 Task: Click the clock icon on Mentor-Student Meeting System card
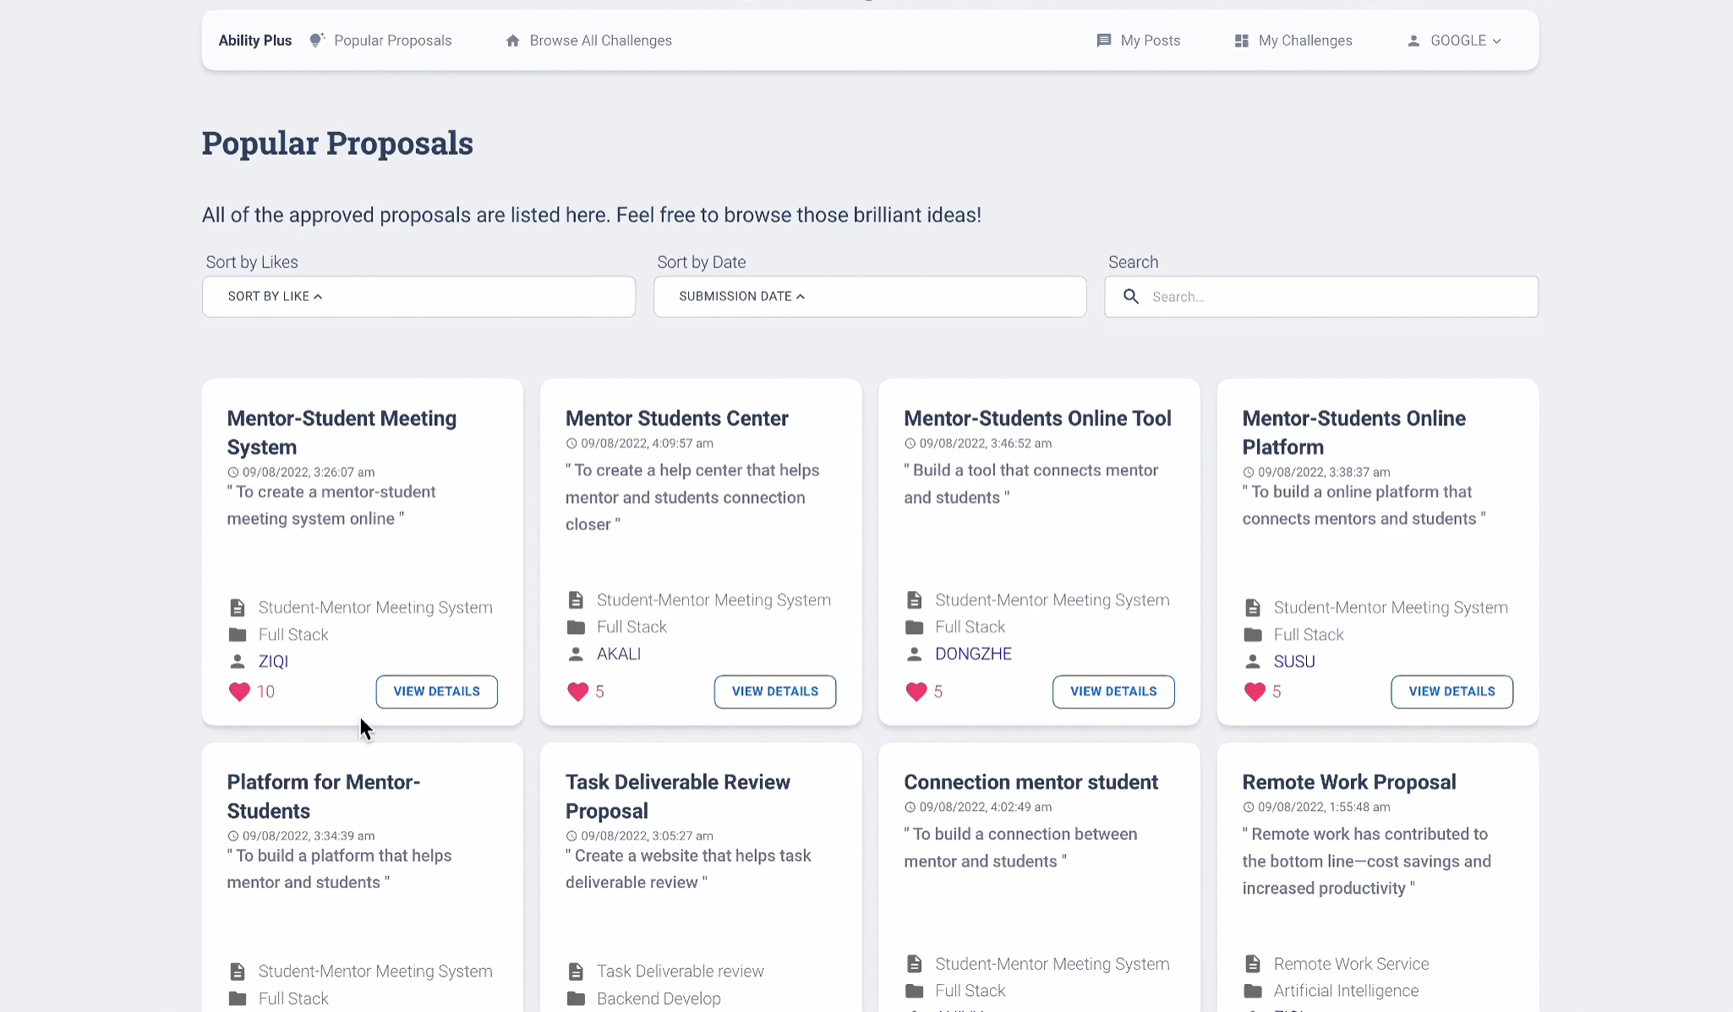tap(232, 472)
